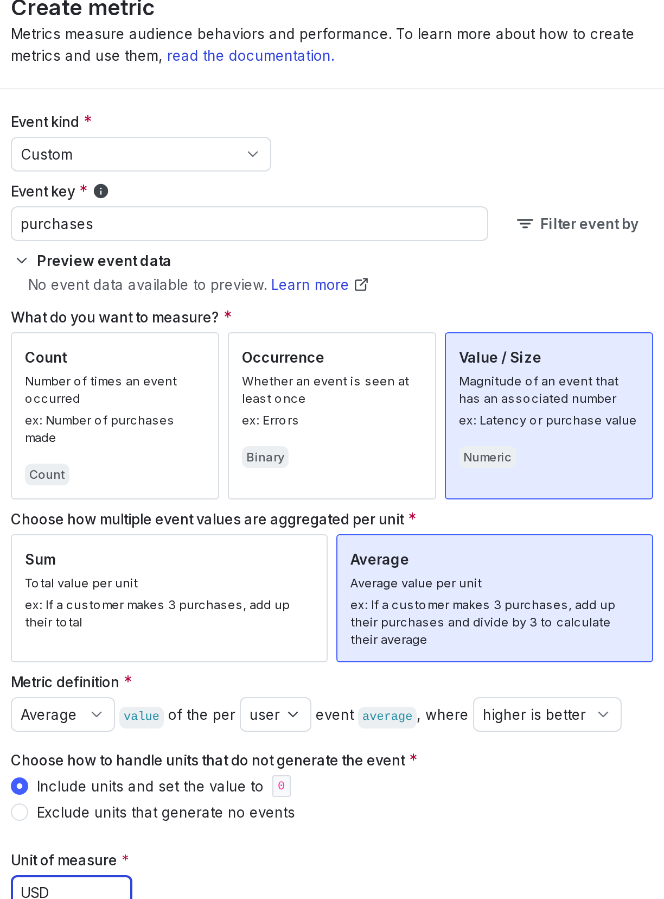The image size is (664, 899).
Task: Click the external link icon next to Learn more
Action: 361,284
